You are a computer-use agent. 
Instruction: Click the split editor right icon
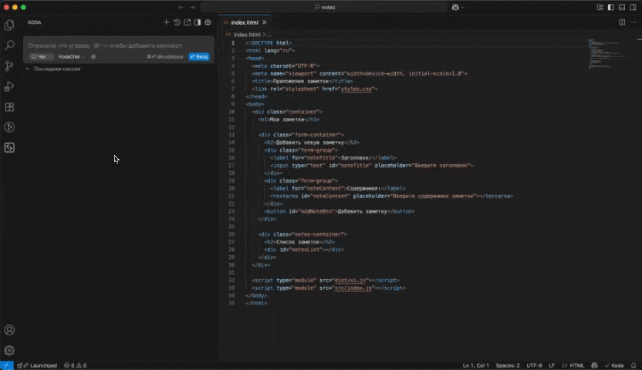tap(622, 22)
